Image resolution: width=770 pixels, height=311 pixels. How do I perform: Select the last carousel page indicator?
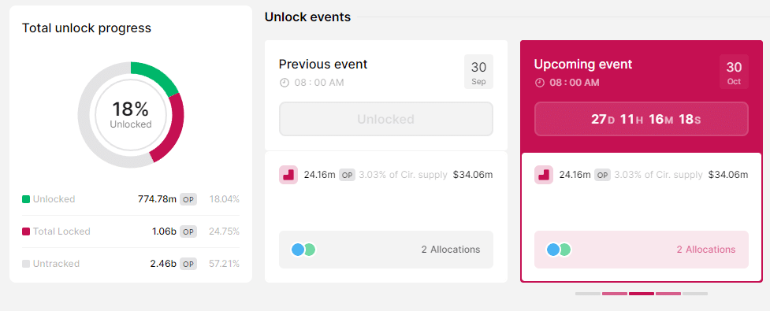pos(695,294)
